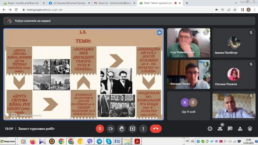Unmute the microphone in the call controls
Viewport: 258px width, 145px height.
100,129
